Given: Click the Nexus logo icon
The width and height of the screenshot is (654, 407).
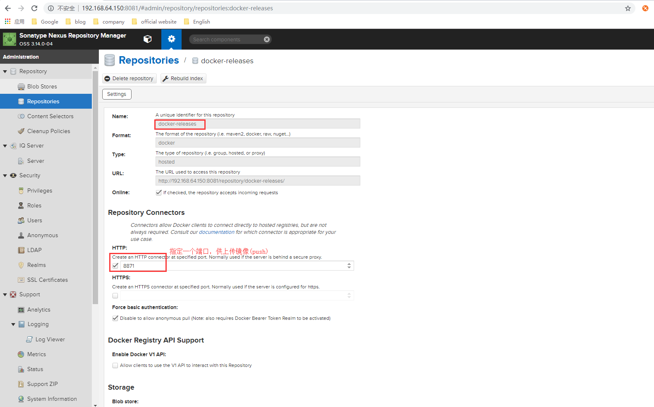Looking at the screenshot, I should (x=9, y=39).
